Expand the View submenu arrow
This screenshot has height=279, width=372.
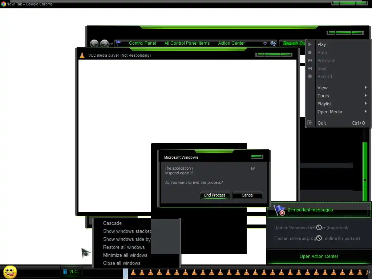pyautogui.click(x=366, y=88)
